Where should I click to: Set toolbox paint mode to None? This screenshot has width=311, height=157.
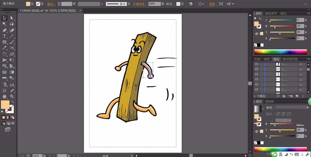pyautogui.click(x=13, y=117)
